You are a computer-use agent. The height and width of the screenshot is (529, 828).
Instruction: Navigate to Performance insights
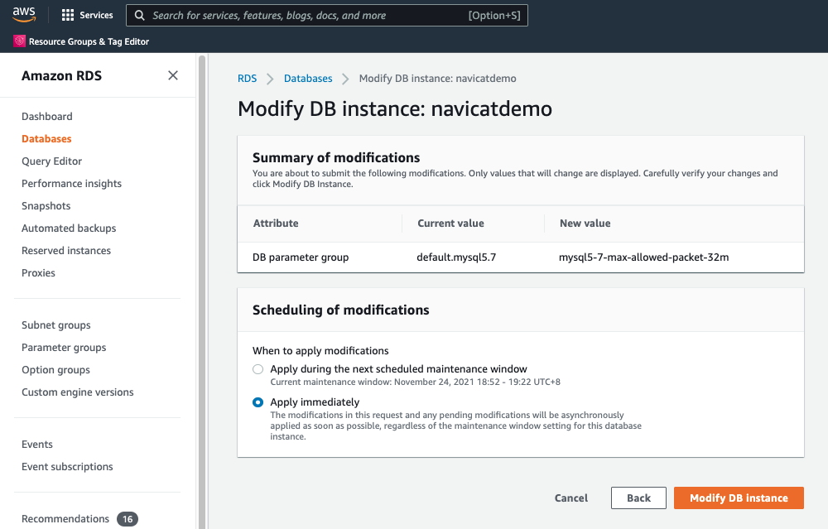(71, 184)
